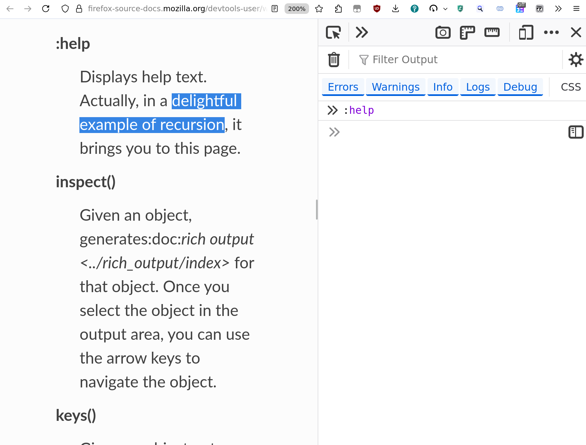The image size is (586, 445).
Task: Open the Firefox hamburger menu
Action: pyautogui.click(x=576, y=9)
